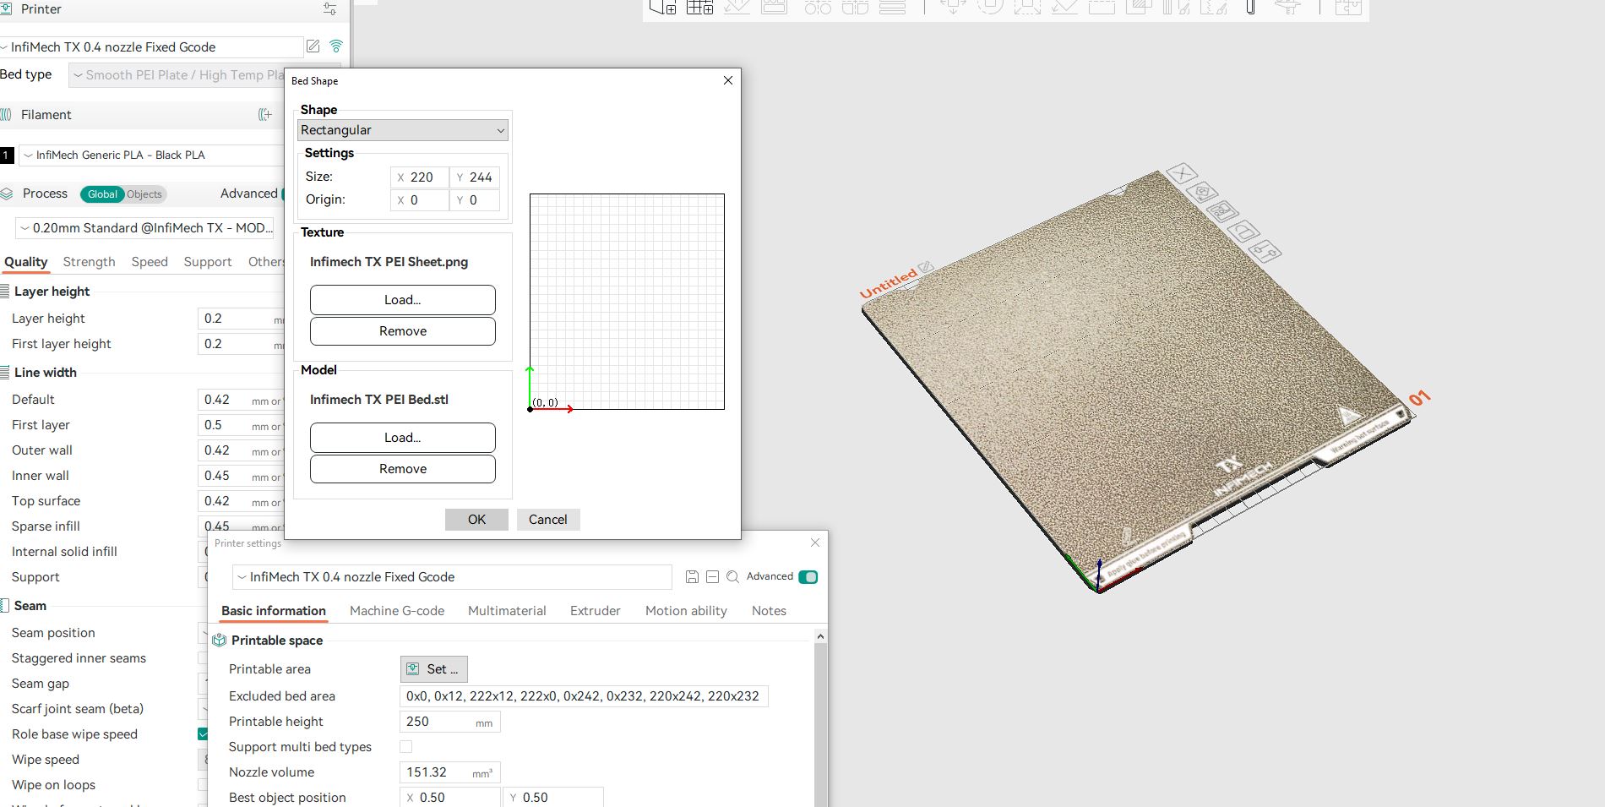Click the Add plate toolbar icon
Image resolution: width=1605 pixels, height=807 pixels.
click(x=699, y=7)
